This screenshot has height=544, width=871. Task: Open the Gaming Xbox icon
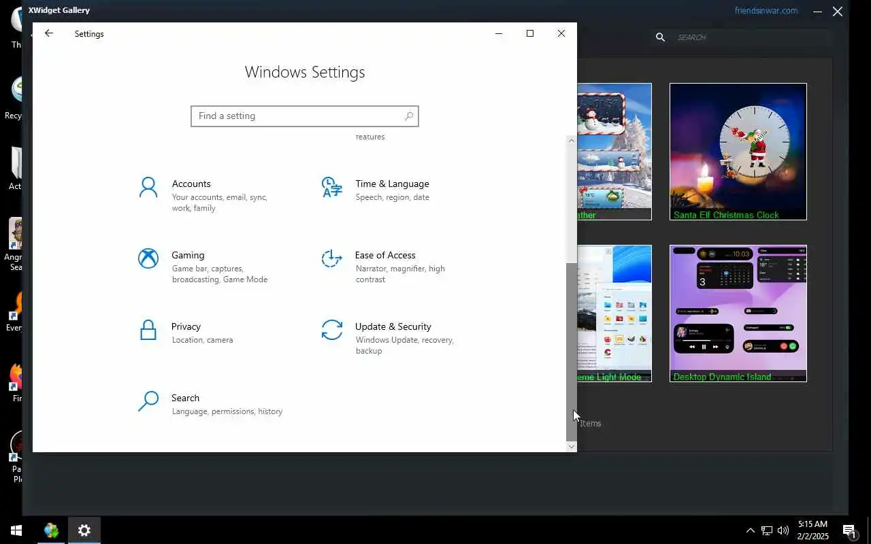[148, 258]
